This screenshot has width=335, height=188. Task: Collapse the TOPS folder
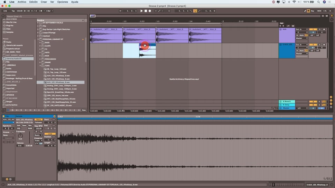40,66
